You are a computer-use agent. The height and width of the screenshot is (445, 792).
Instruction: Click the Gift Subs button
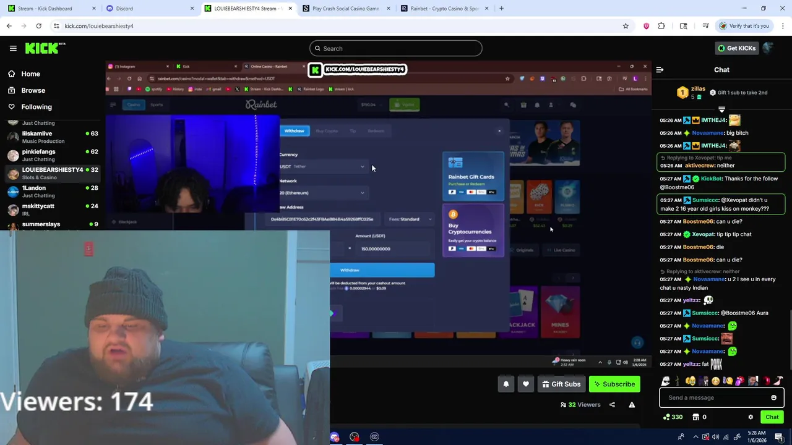[x=561, y=384]
